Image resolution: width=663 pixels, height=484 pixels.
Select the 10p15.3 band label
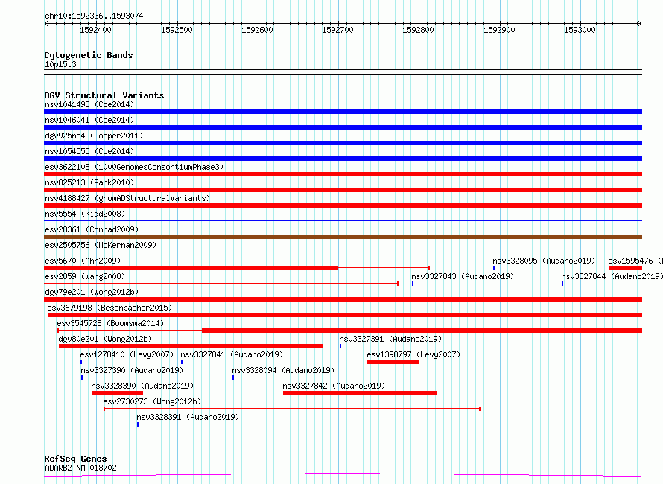pyautogui.click(x=60, y=64)
